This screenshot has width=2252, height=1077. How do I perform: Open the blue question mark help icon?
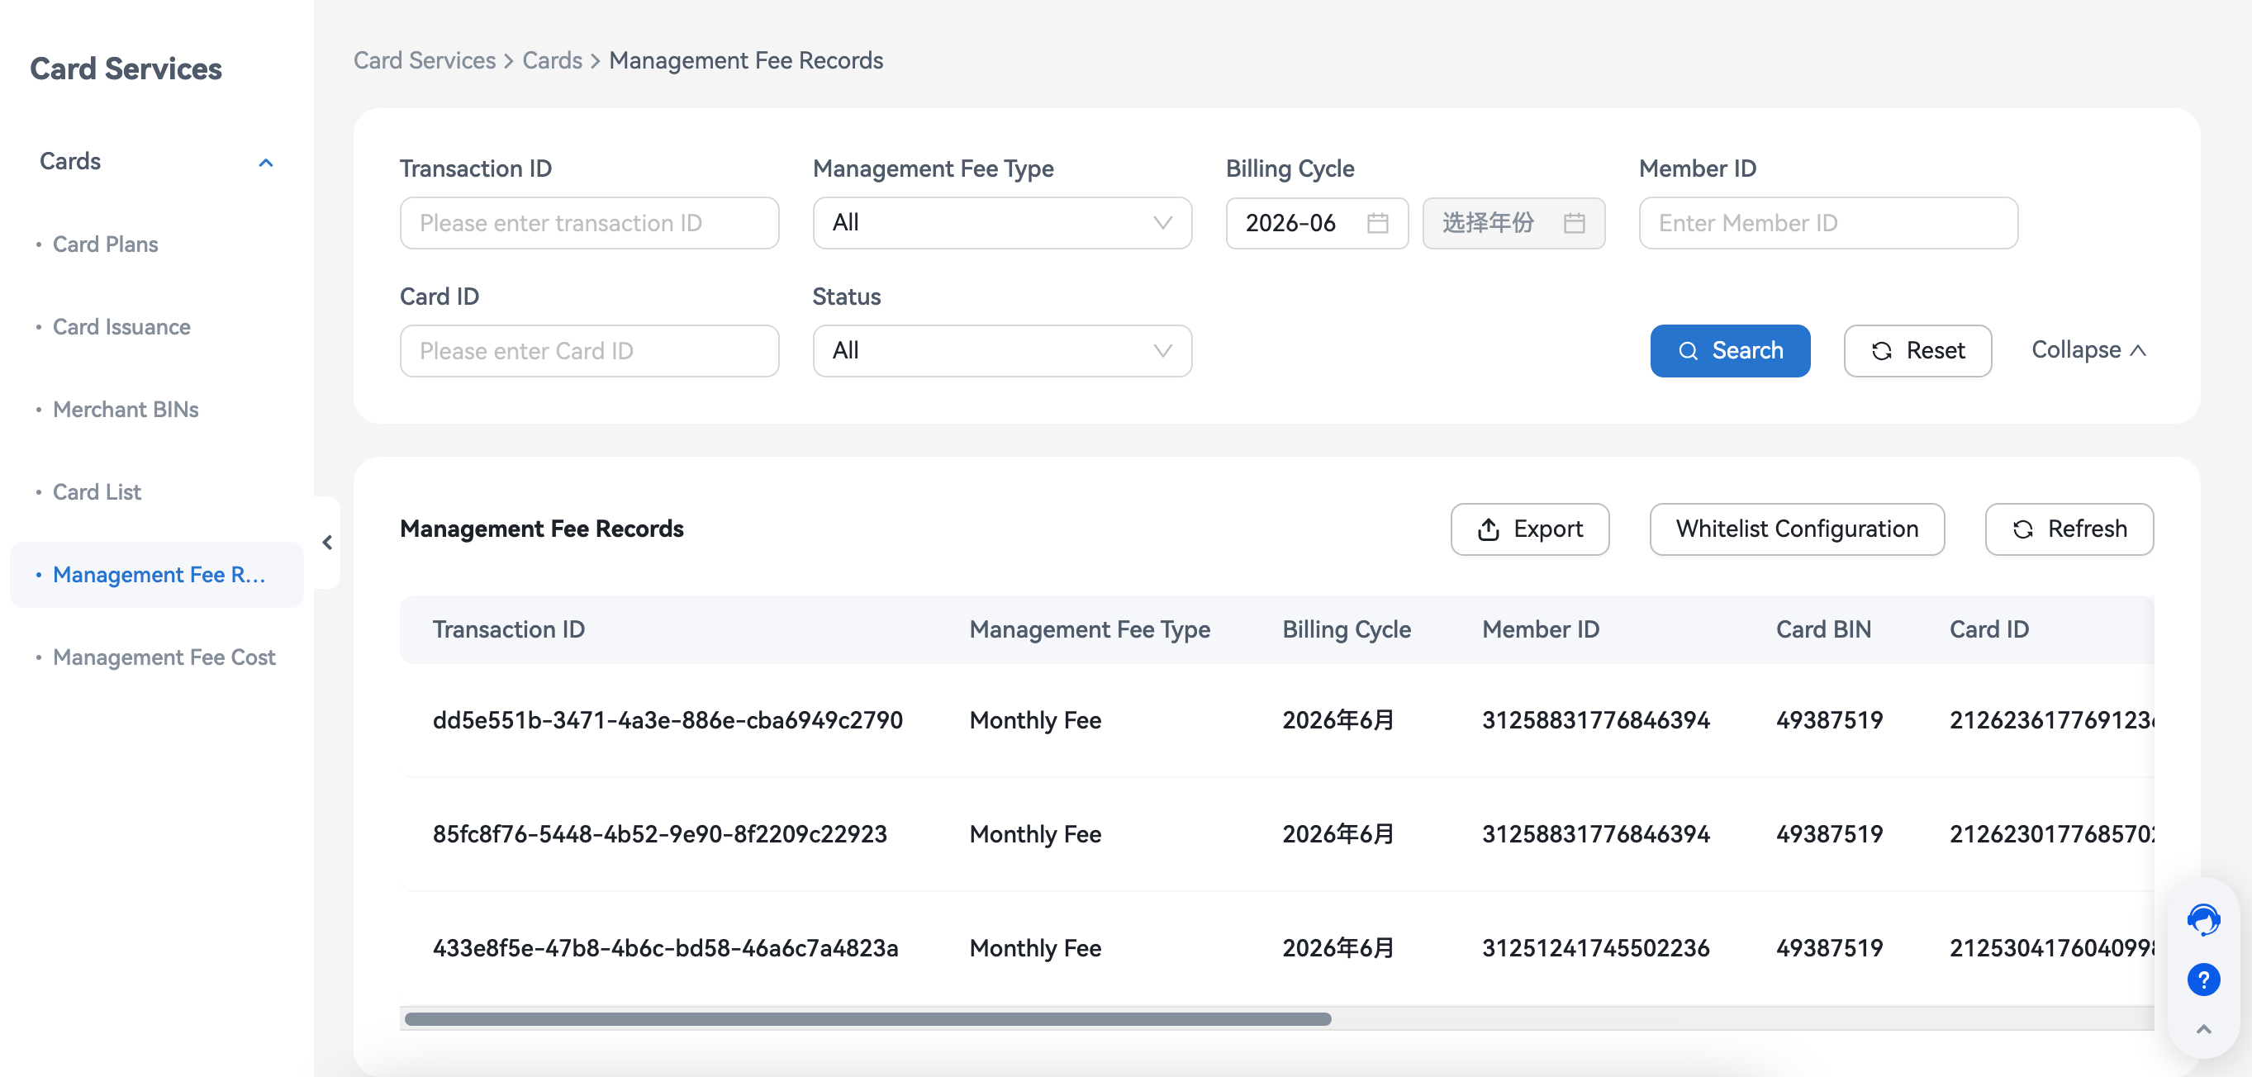click(2203, 979)
